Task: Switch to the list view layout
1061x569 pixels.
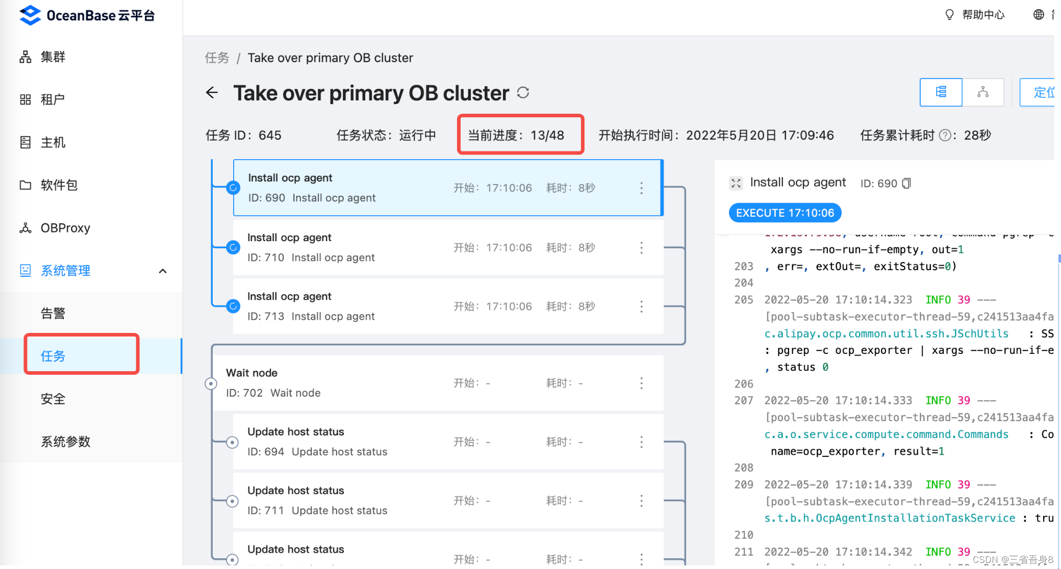Action: coord(941,92)
